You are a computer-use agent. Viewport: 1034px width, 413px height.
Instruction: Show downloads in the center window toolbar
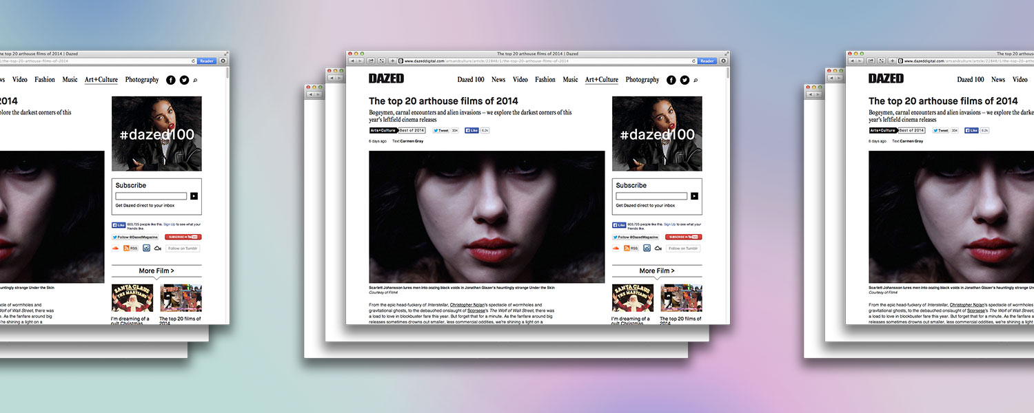click(x=724, y=61)
